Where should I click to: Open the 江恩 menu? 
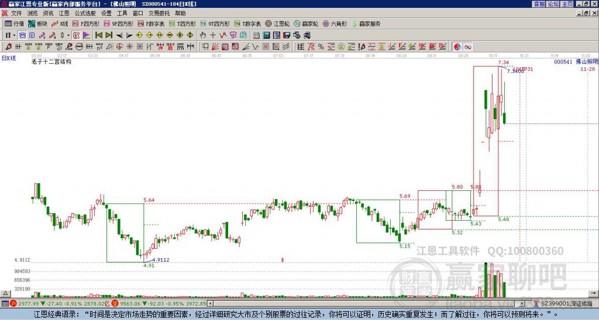point(64,13)
